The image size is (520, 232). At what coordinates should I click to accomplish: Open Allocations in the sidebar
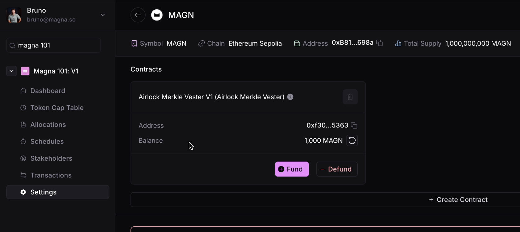pos(48,125)
